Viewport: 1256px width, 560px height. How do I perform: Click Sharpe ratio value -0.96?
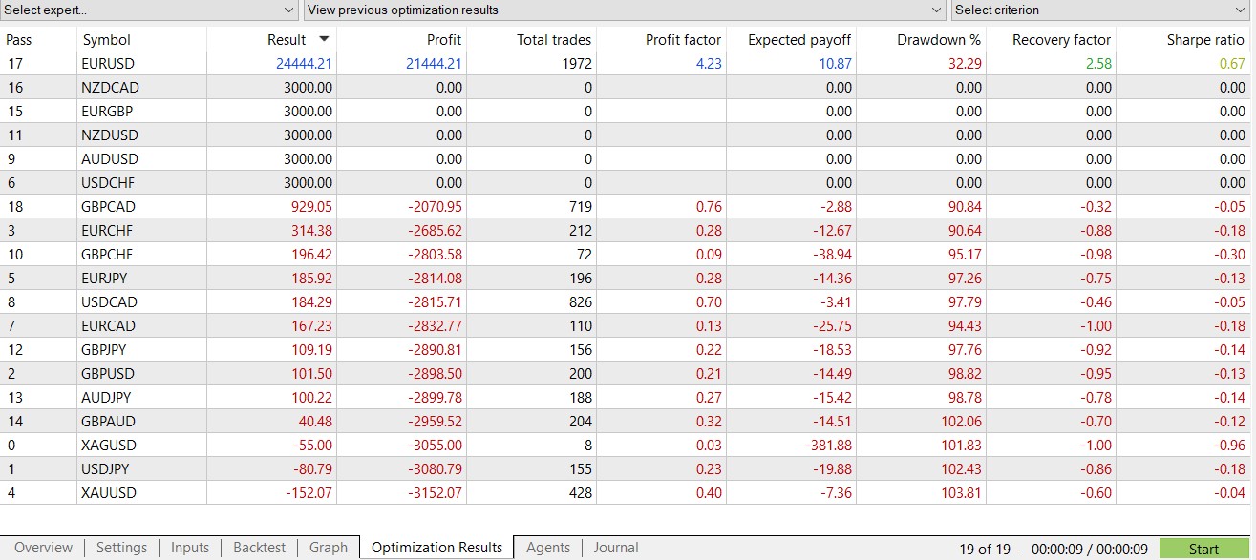(x=1230, y=446)
